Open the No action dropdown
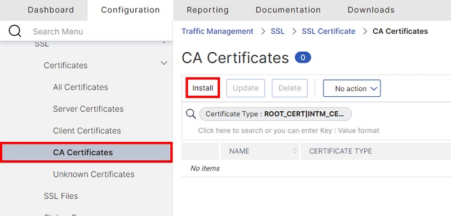 click(352, 88)
